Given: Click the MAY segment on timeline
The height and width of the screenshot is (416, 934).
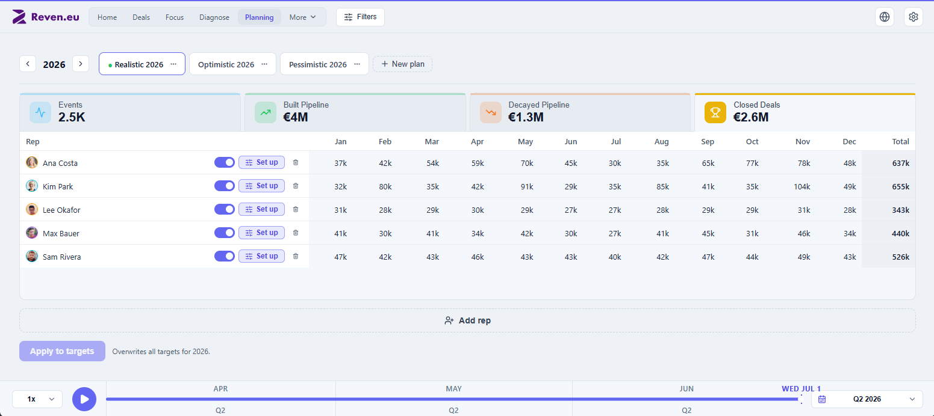Looking at the screenshot, I should (x=454, y=389).
